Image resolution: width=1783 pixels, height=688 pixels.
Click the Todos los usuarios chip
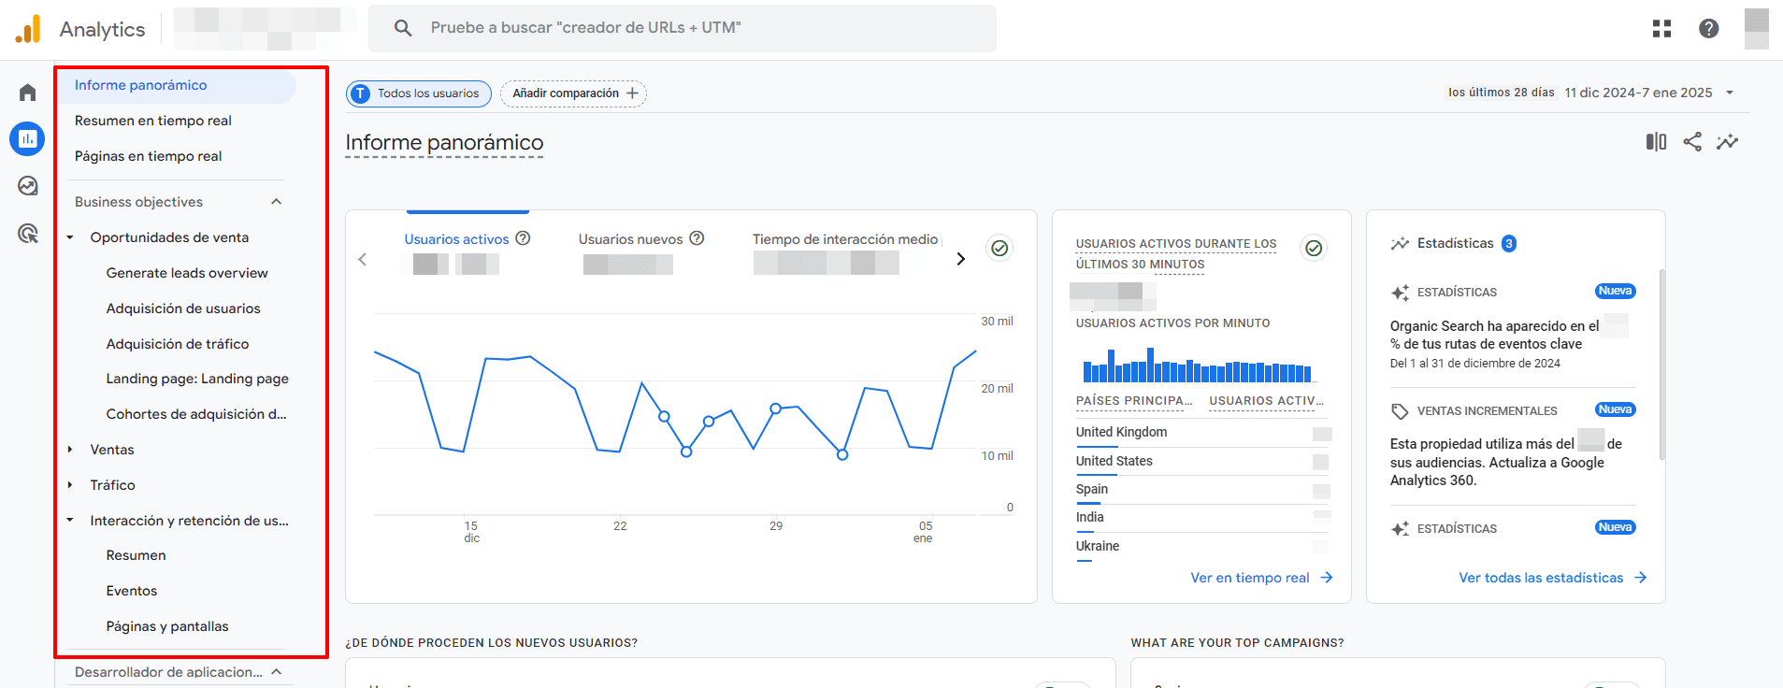pos(419,93)
